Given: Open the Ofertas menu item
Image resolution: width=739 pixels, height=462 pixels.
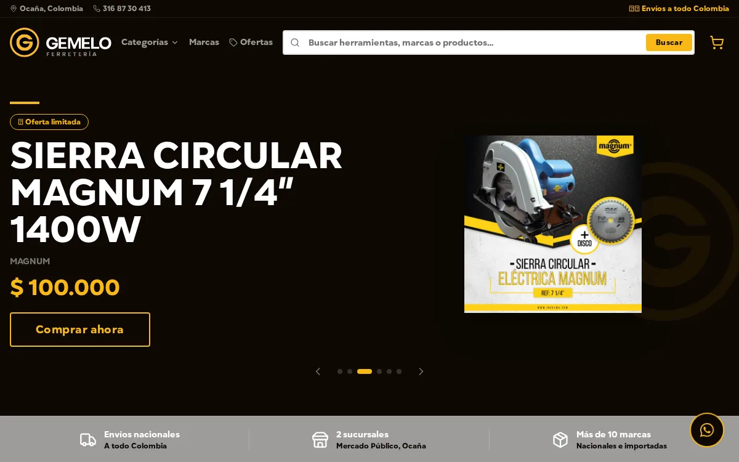Looking at the screenshot, I should pyautogui.click(x=251, y=43).
